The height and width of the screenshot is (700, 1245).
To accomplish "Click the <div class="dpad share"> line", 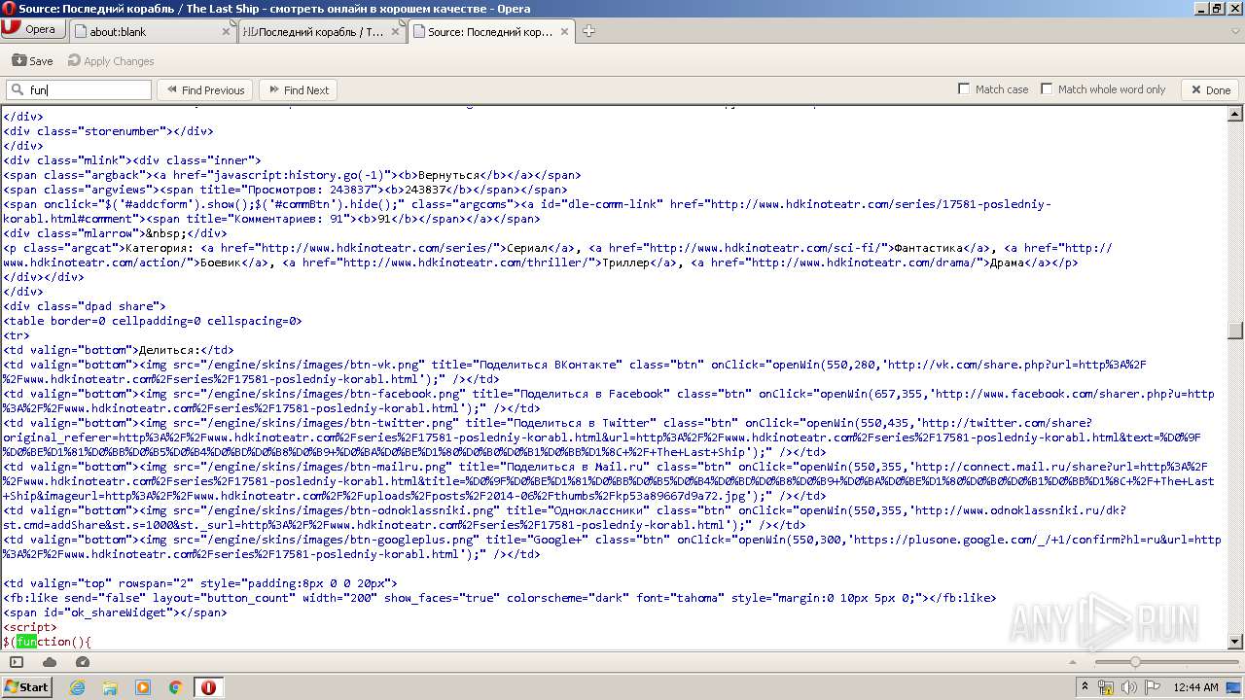I will pos(85,306).
